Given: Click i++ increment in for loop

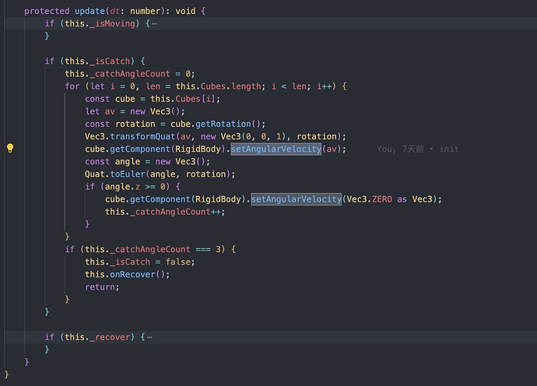Looking at the screenshot, I should pos(324,86).
